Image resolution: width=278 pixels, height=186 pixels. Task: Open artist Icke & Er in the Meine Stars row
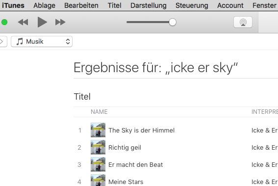[x=265, y=182]
